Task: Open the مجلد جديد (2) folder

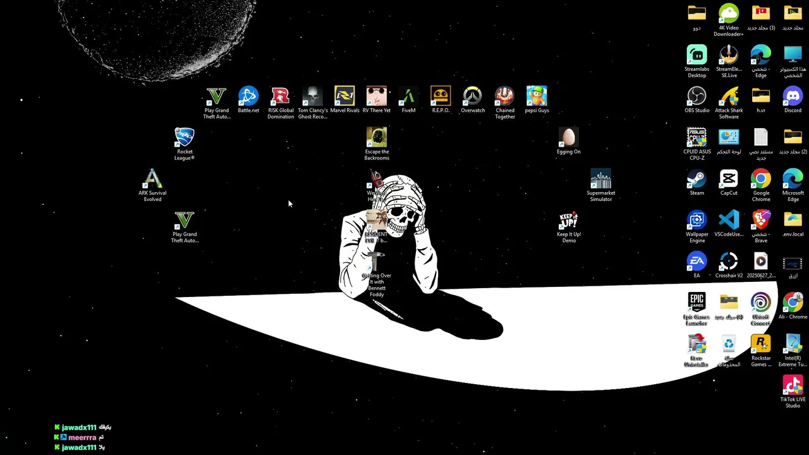Action: tap(793, 141)
